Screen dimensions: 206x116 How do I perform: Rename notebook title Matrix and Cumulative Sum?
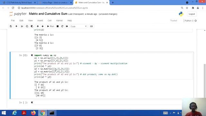coord(48,14)
